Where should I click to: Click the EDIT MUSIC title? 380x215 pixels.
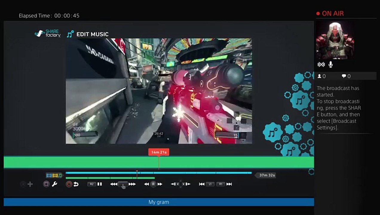click(92, 34)
